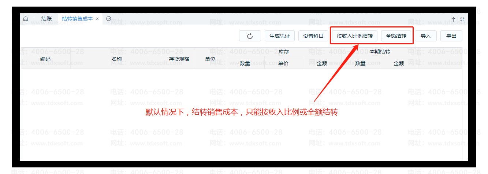This screenshot has width=488, height=174.
Task: Click the 金额 column under 本期结转
Action: (399, 63)
